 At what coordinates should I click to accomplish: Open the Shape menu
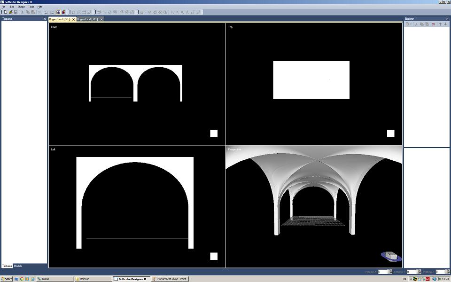click(x=21, y=7)
